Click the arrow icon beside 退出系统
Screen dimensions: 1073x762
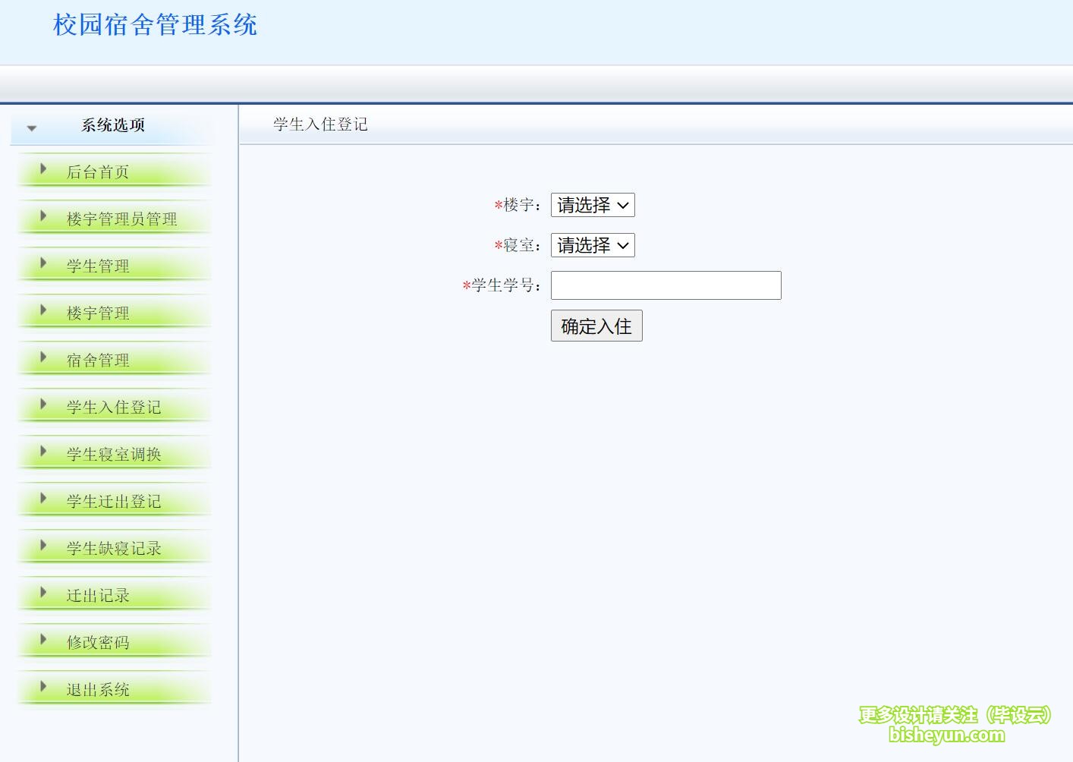coord(43,688)
